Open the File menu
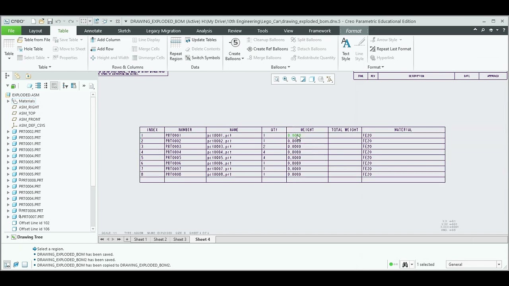The height and width of the screenshot is (286, 509). pyautogui.click(x=11, y=31)
